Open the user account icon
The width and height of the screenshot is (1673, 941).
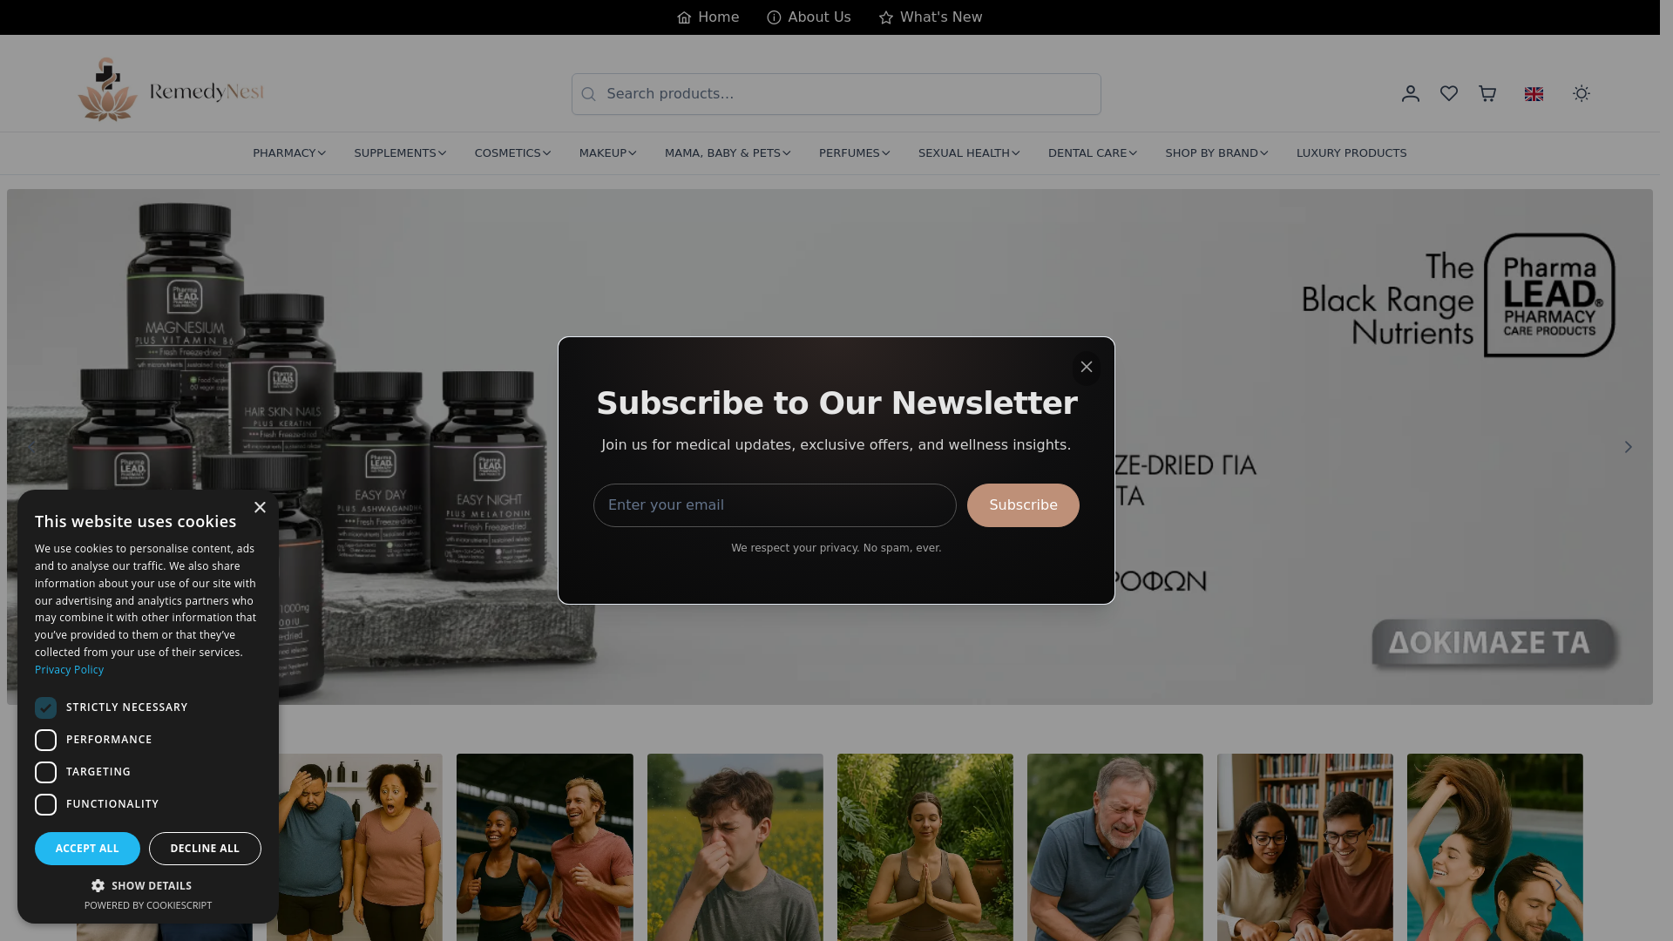click(x=1411, y=93)
